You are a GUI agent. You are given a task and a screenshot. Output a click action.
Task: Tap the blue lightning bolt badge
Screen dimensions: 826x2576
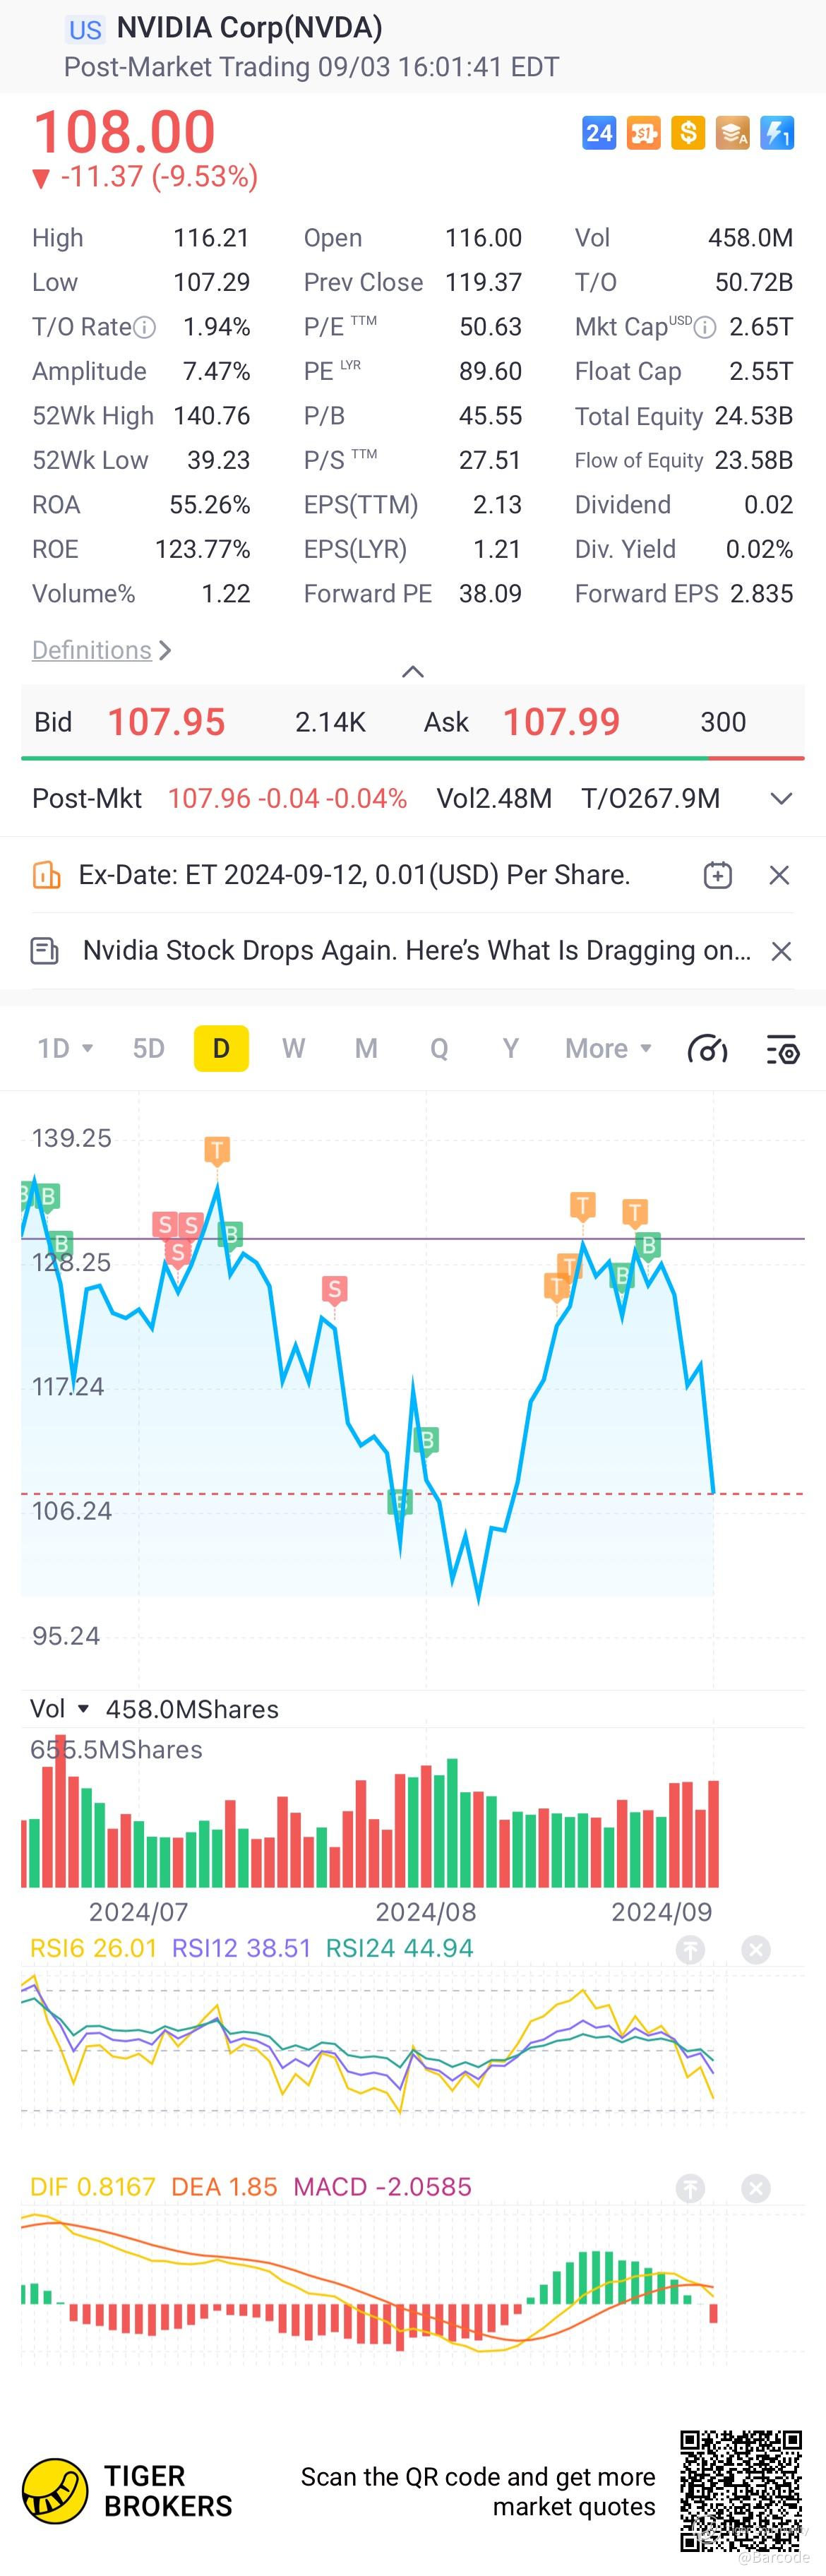pyautogui.click(x=777, y=133)
